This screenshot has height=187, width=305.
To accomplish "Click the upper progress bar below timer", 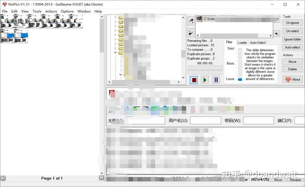I will 205,68.
